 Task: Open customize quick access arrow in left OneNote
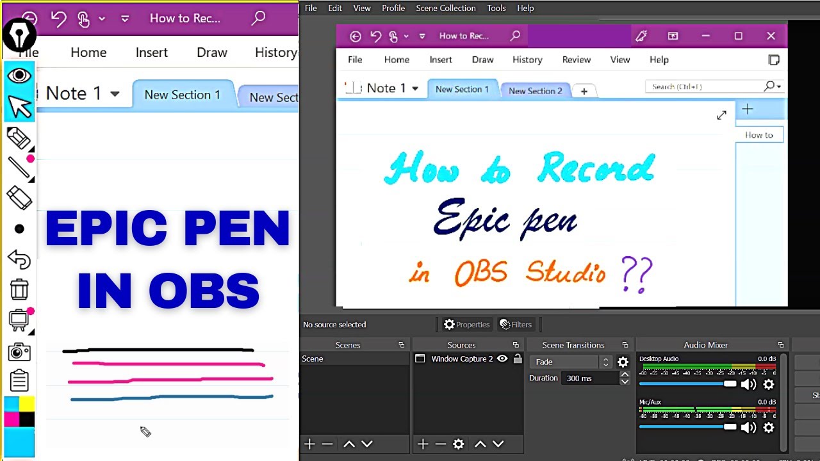click(125, 19)
